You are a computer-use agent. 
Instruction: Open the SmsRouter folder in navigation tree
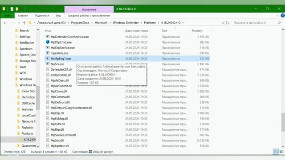click(27, 43)
